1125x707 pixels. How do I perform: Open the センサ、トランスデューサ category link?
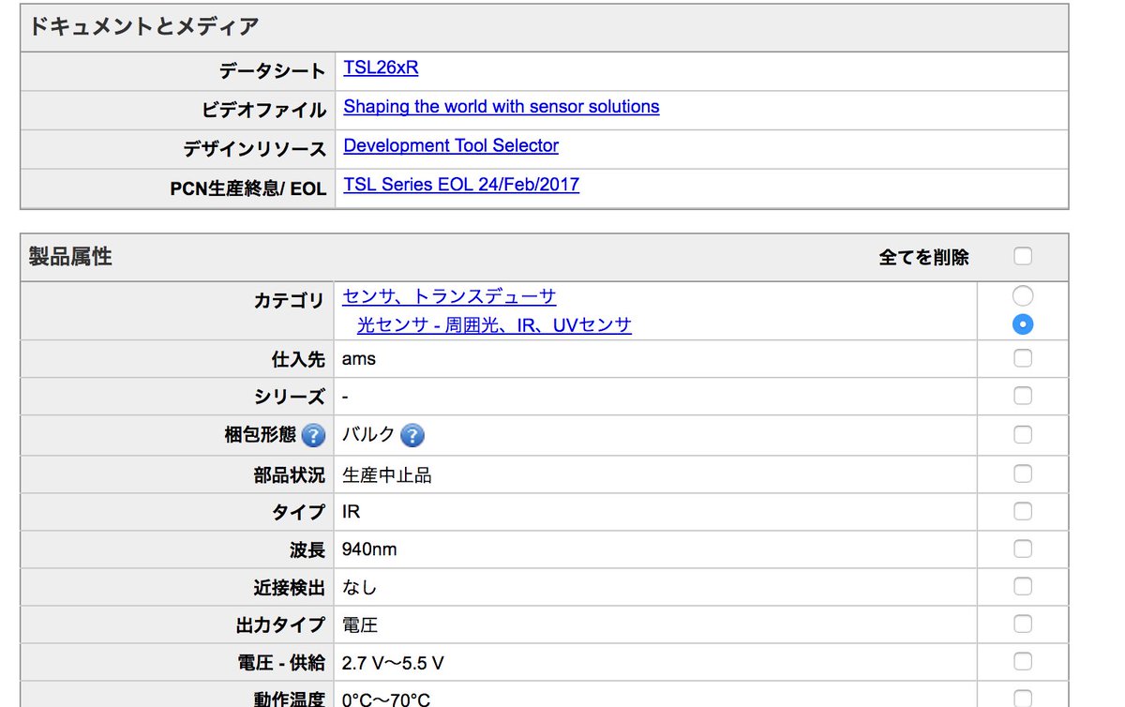449,297
